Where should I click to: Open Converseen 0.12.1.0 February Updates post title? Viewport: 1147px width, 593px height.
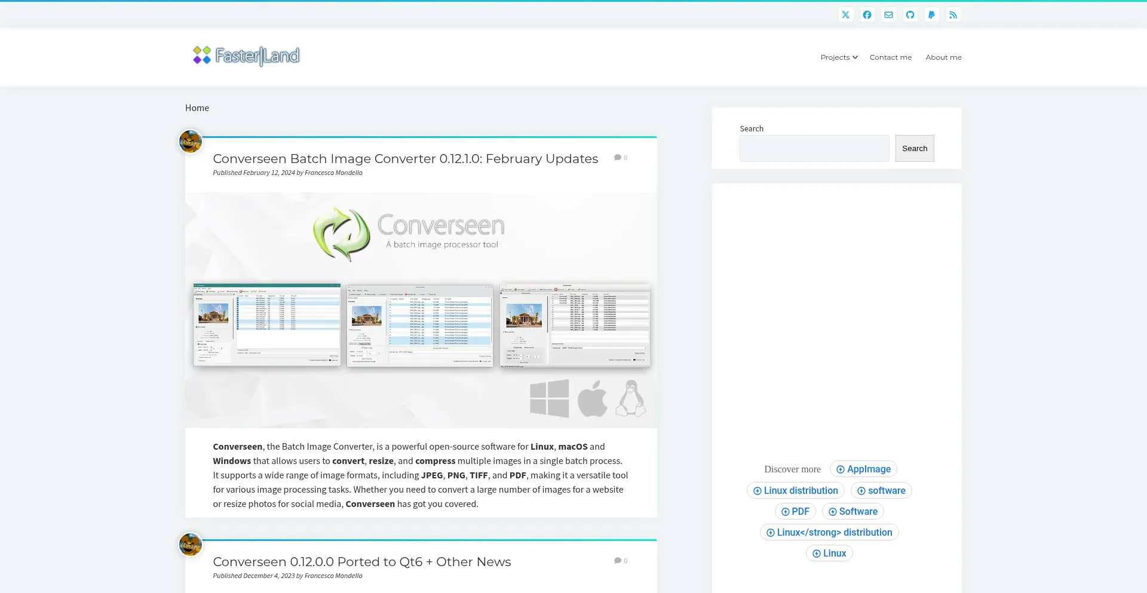[405, 159]
